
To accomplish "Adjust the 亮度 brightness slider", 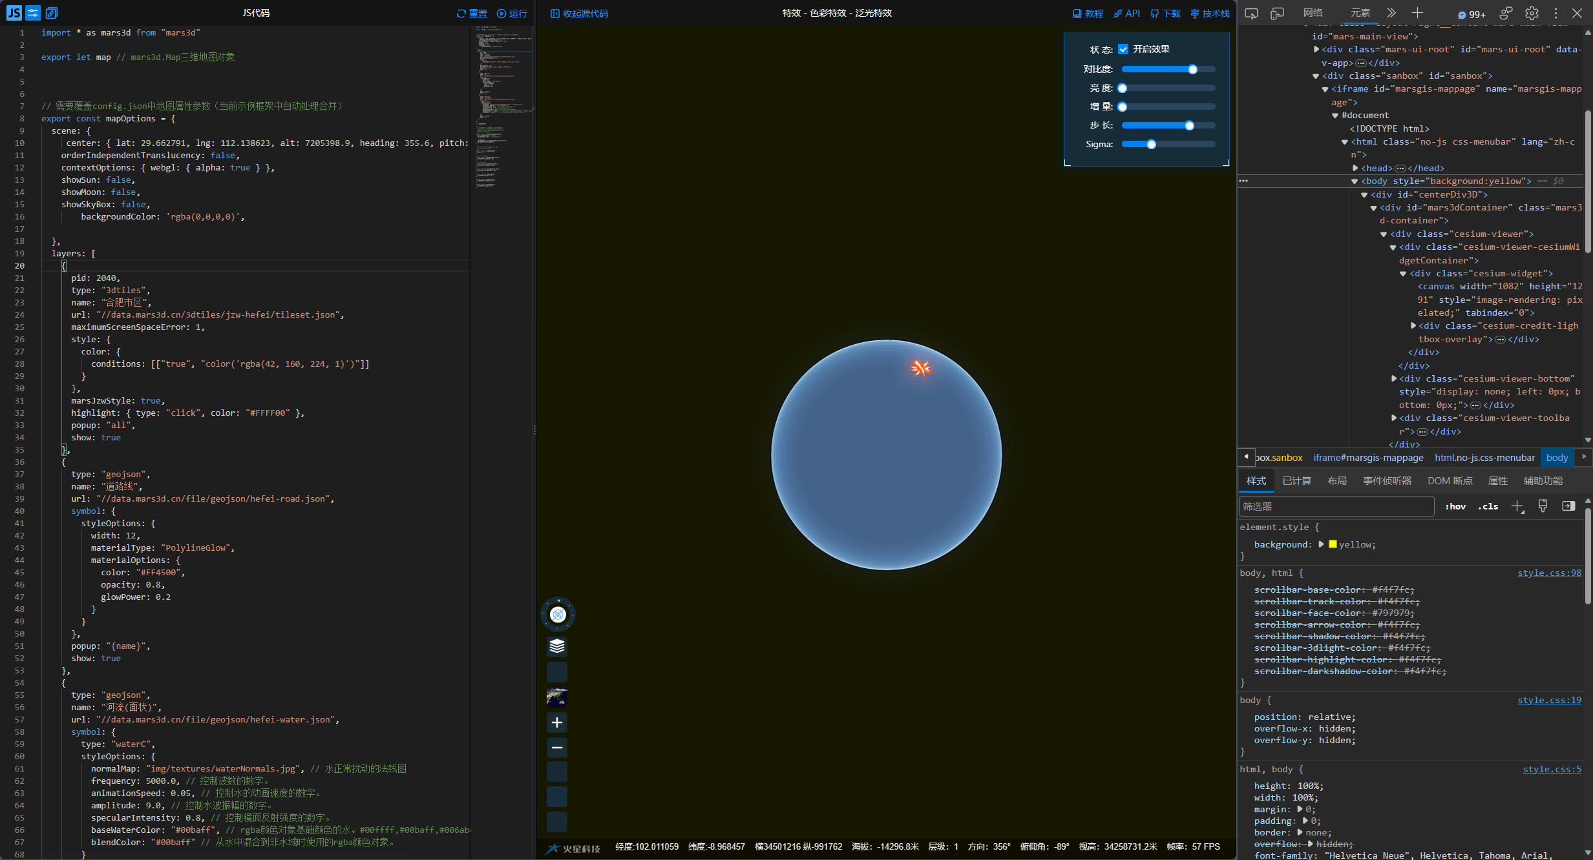I will click(x=1168, y=88).
